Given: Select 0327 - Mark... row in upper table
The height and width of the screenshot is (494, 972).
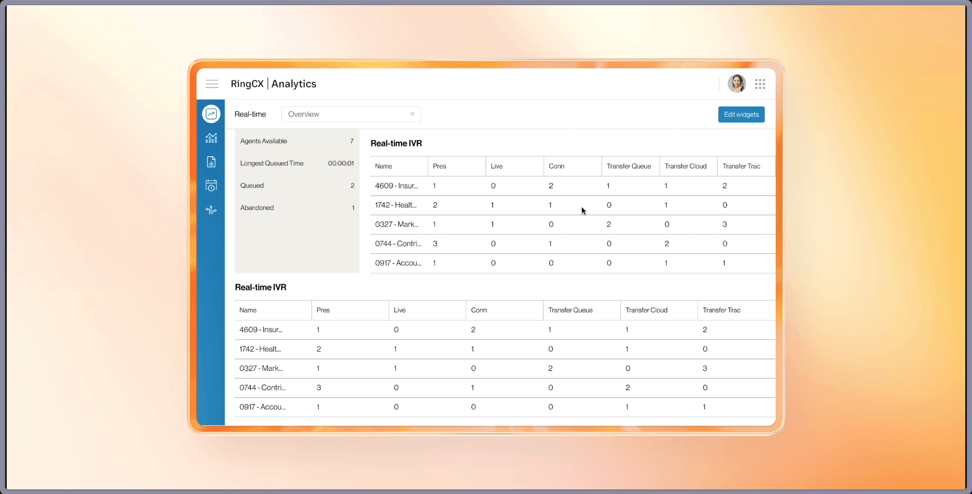Looking at the screenshot, I should pos(572,225).
